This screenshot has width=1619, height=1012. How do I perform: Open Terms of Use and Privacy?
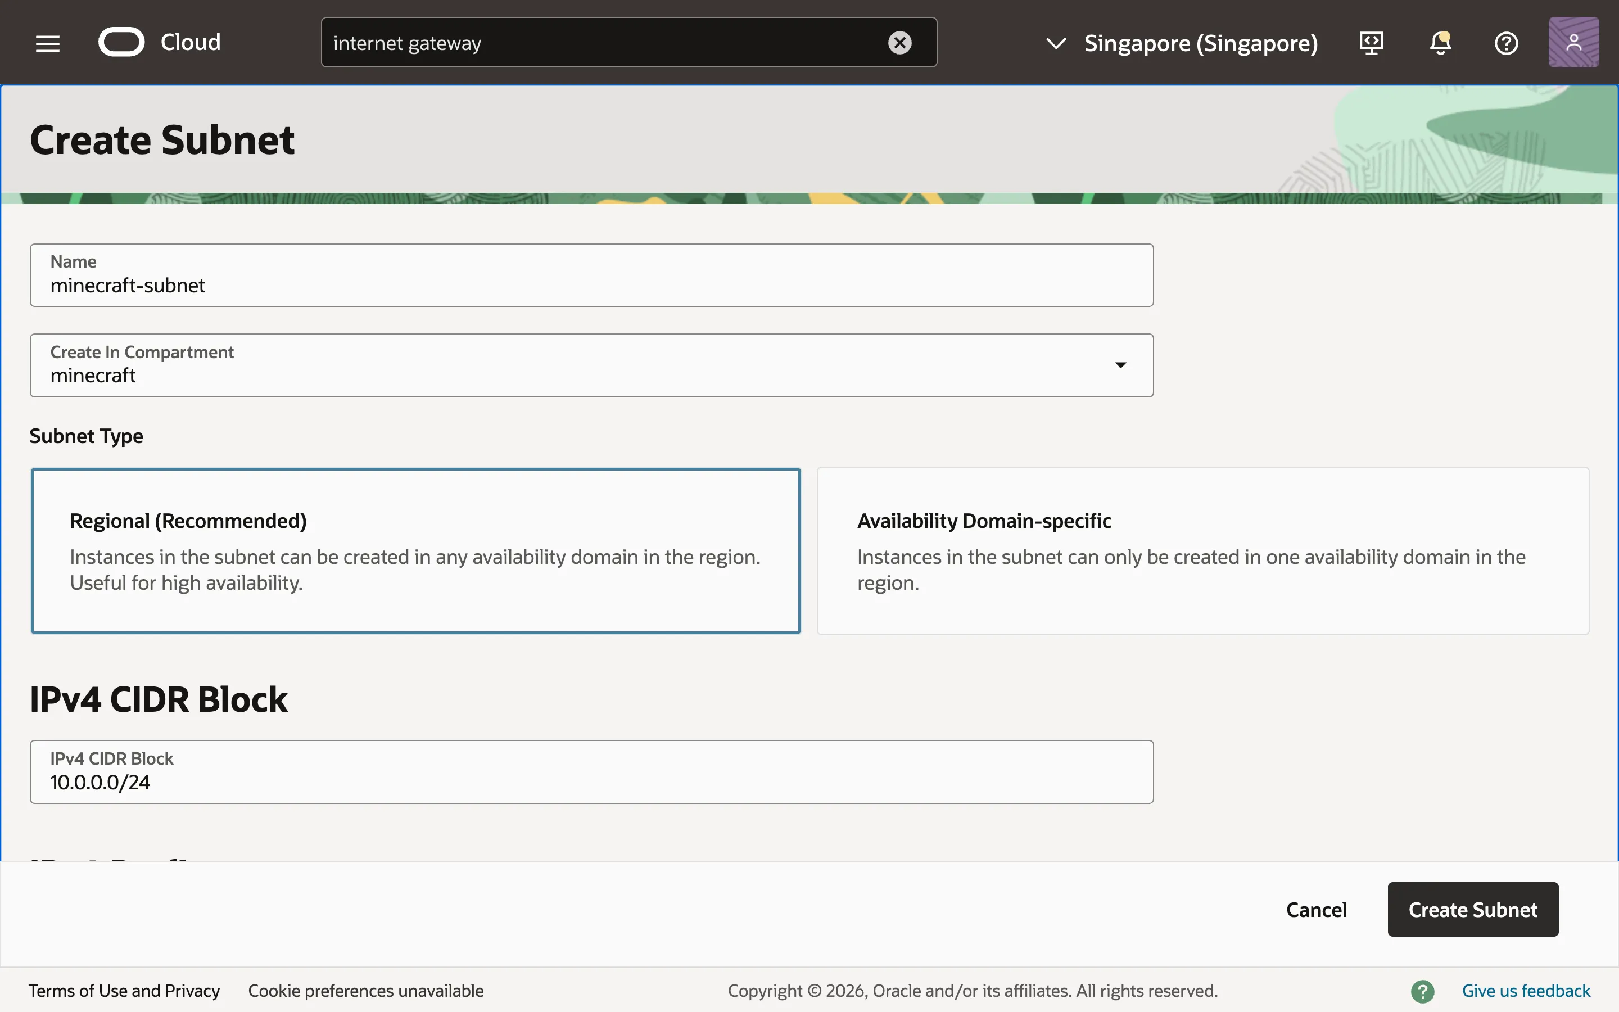(124, 991)
